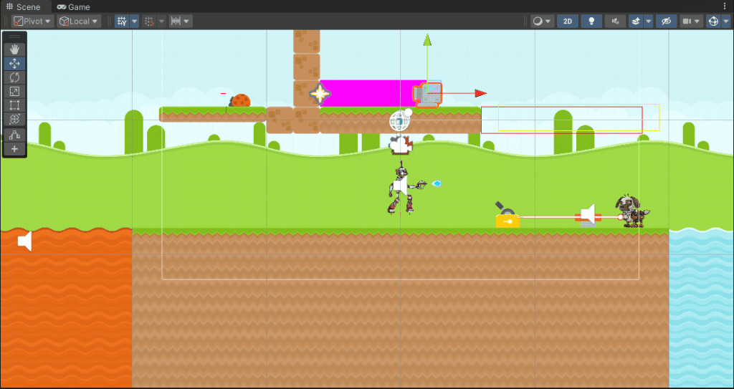Viewport: 734px width, 389px height.
Task: Toggle scene audio mute button
Action: click(x=616, y=21)
